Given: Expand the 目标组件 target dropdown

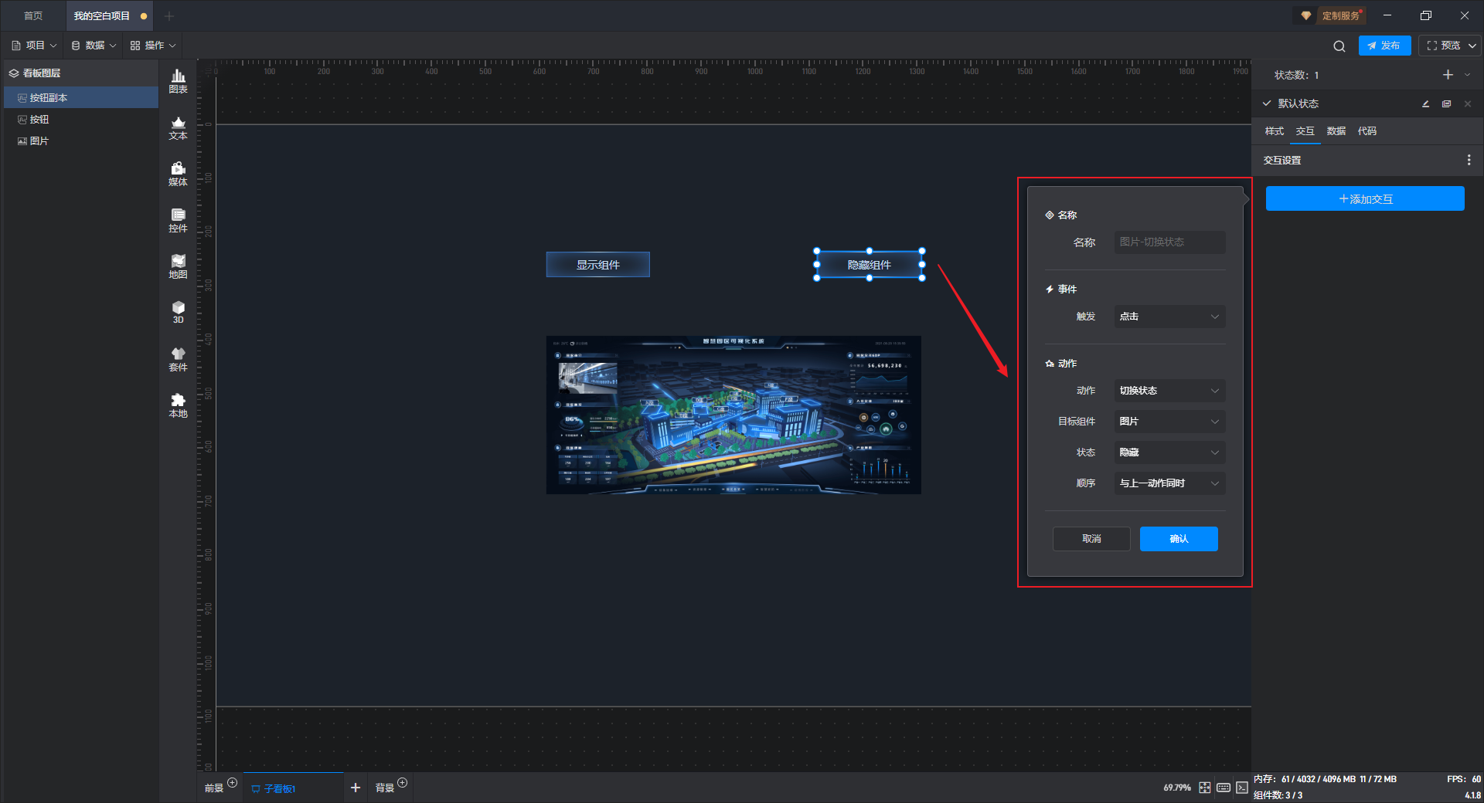Looking at the screenshot, I should 1169,422.
